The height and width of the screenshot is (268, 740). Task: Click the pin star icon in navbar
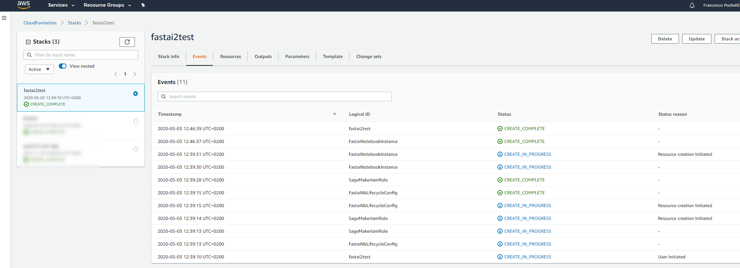[143, 5]
